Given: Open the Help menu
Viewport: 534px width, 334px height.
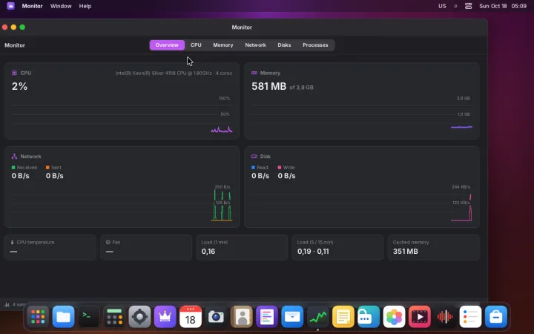Looking at the screenshot, I should (85, 6).
